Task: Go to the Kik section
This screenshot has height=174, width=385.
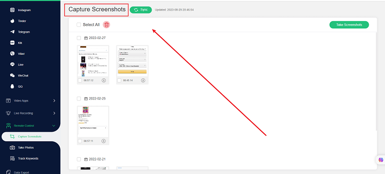Action: (16, 43)
